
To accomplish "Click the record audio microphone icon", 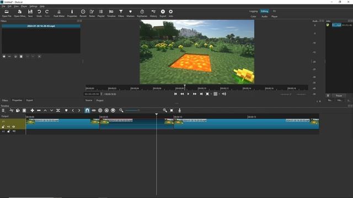I will [x=179, y=111].
